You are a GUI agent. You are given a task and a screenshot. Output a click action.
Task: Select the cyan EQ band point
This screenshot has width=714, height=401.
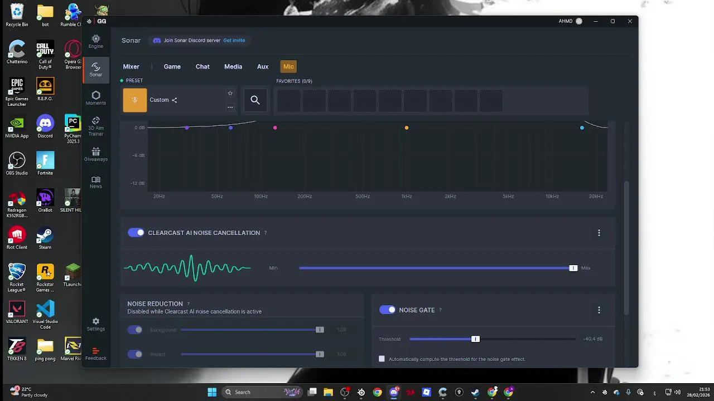(x=582, y=128)
